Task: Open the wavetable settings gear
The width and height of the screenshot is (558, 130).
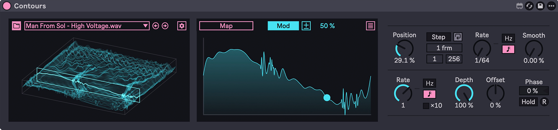Action: (182, 26)
